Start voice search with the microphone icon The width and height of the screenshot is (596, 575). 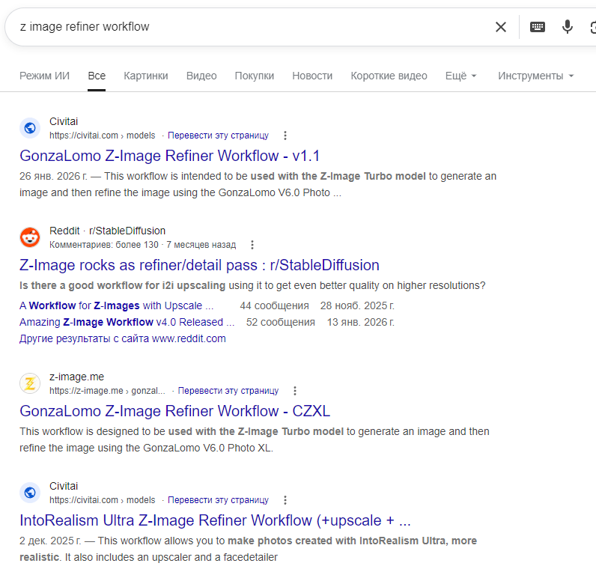click(567, 27)
